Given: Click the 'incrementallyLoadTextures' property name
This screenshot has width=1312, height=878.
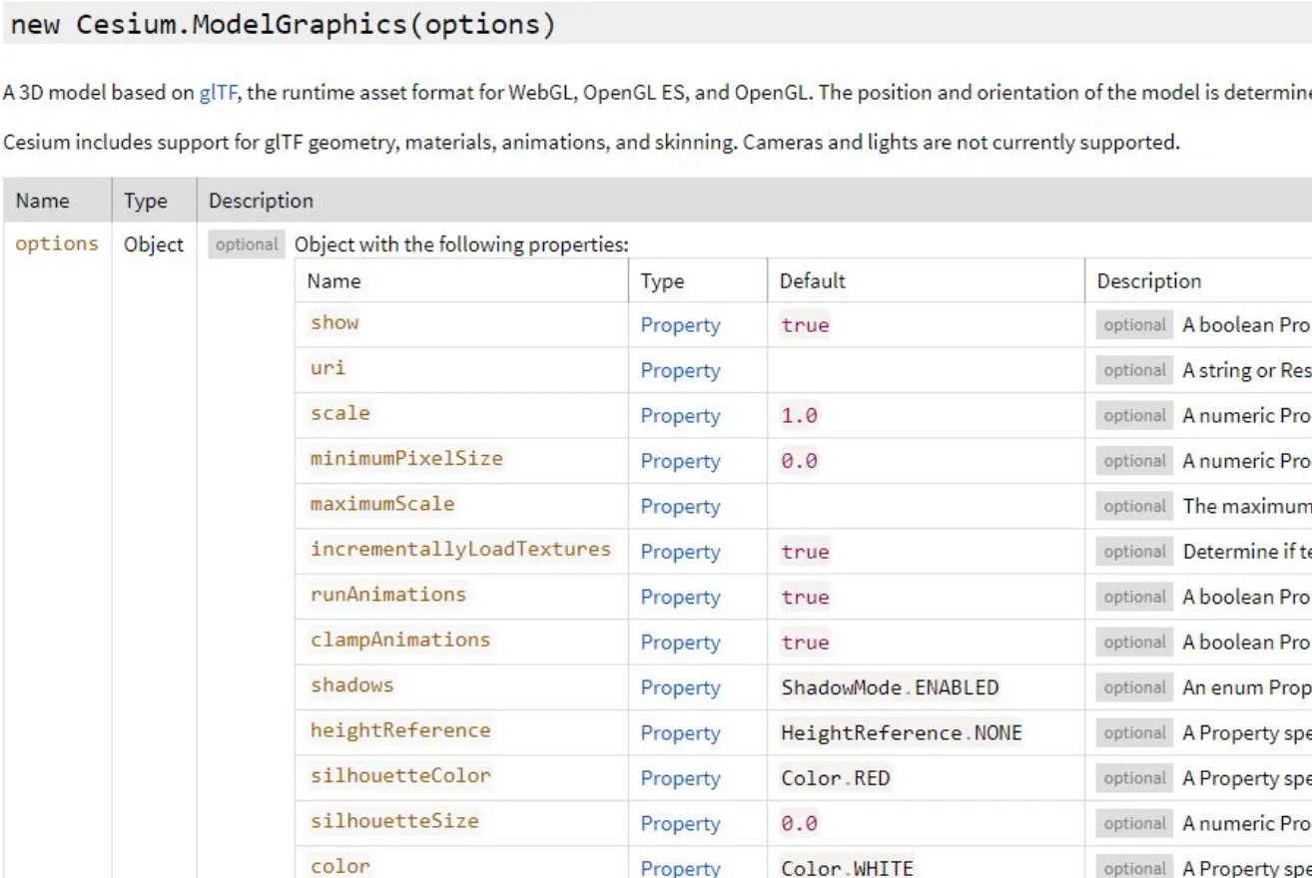Looking at the screenshot, I should point(460,549).
